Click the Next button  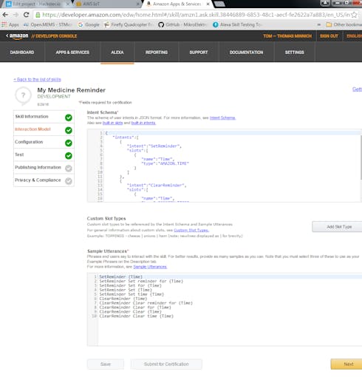(x=347, y=364)
